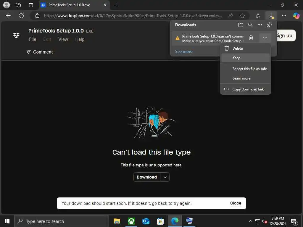
Task: Open the Xbox app from taskbar
Action: [131, 221]
